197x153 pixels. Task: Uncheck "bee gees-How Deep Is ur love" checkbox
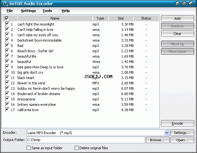tap(7, 67)
